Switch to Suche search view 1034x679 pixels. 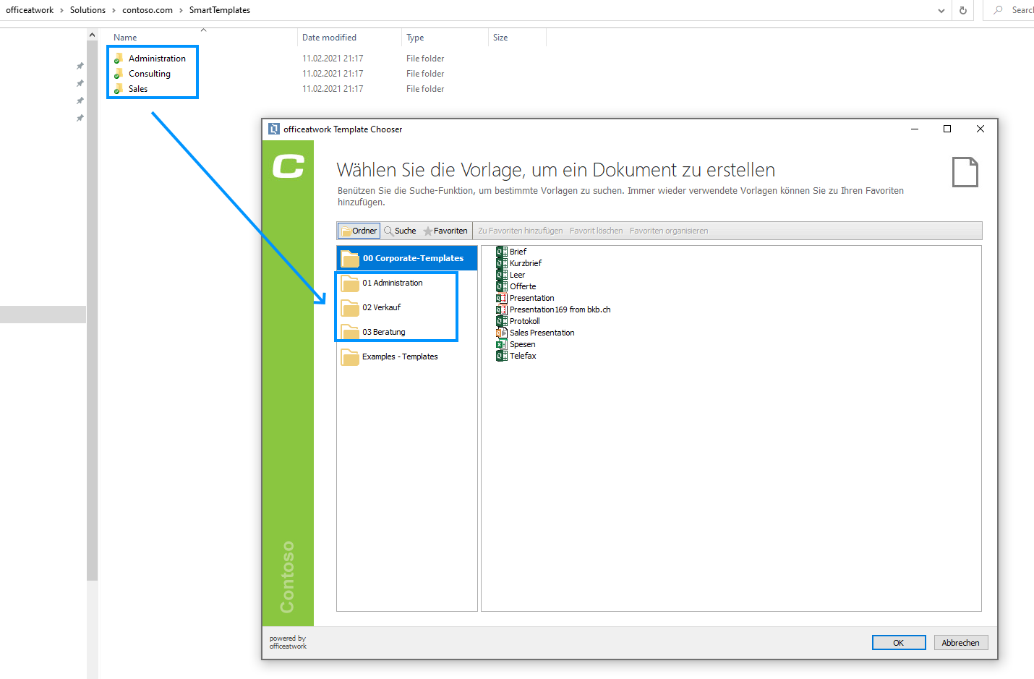(x=400, y=231)
